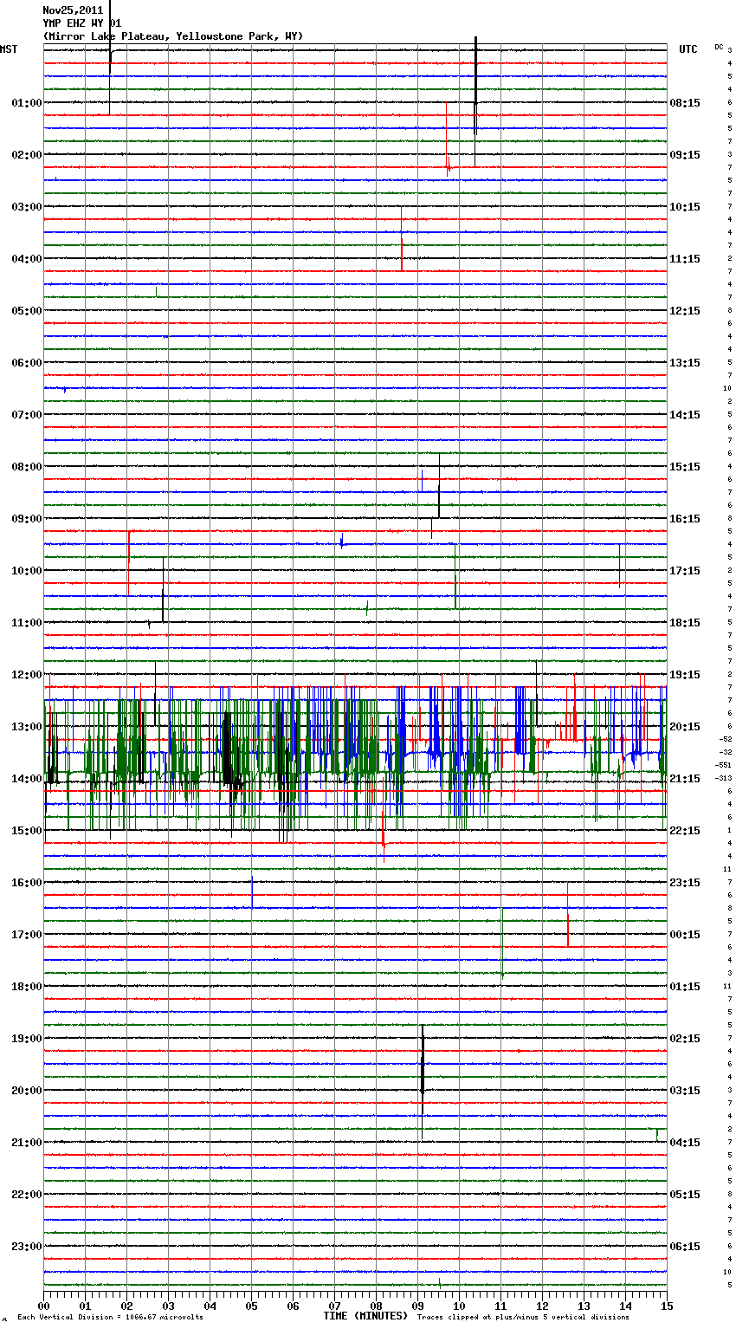Click the UTC time label "00:15"

(685, 935)
